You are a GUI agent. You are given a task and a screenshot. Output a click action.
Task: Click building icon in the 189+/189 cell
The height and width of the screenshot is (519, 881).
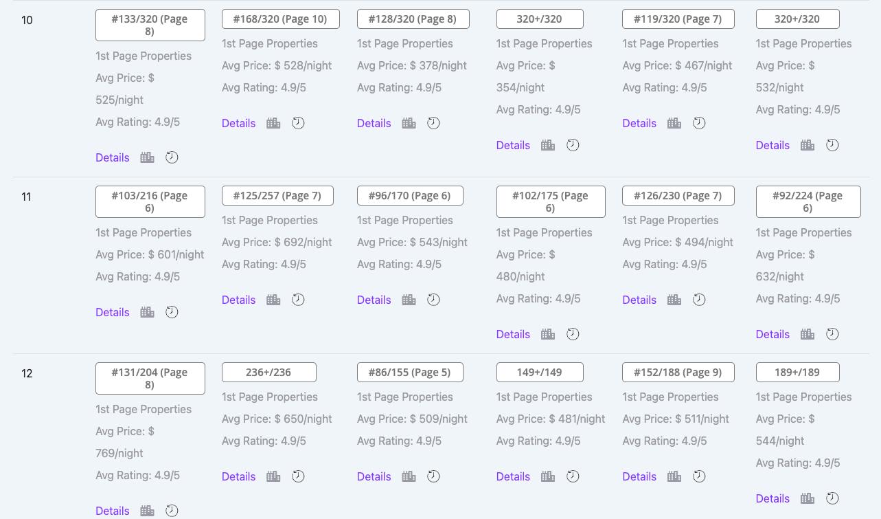[808, 498]
